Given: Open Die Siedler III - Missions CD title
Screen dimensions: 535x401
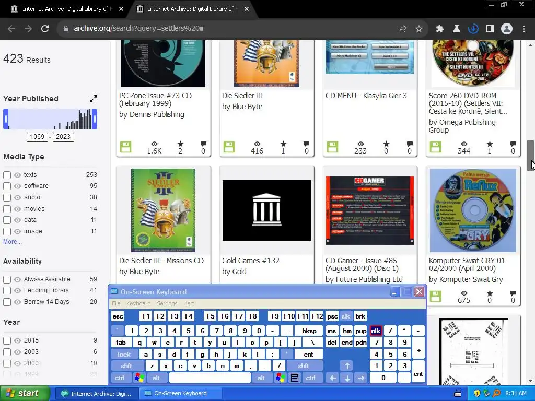Looking at the screenshot, I should pos(161,261).
